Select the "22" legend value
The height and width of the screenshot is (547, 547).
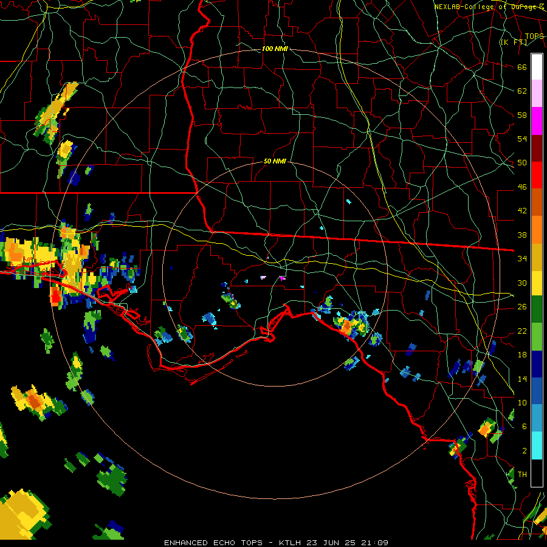pos(522,331)
